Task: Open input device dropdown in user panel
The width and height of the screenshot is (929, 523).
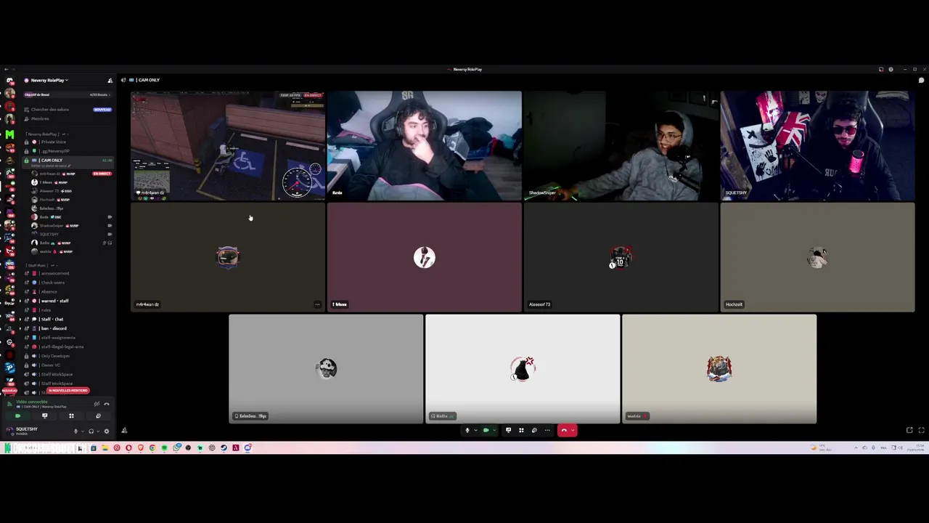Action: pyautogui.click(x=83, y=431)
